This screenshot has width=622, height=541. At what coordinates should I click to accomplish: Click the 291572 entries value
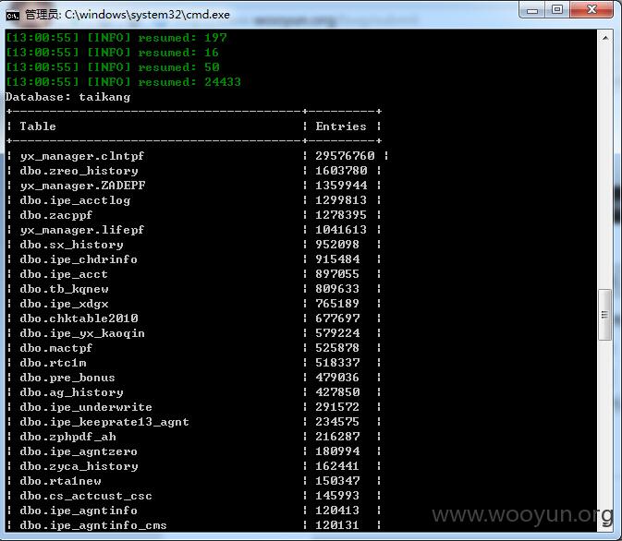[x=337, y=407]
